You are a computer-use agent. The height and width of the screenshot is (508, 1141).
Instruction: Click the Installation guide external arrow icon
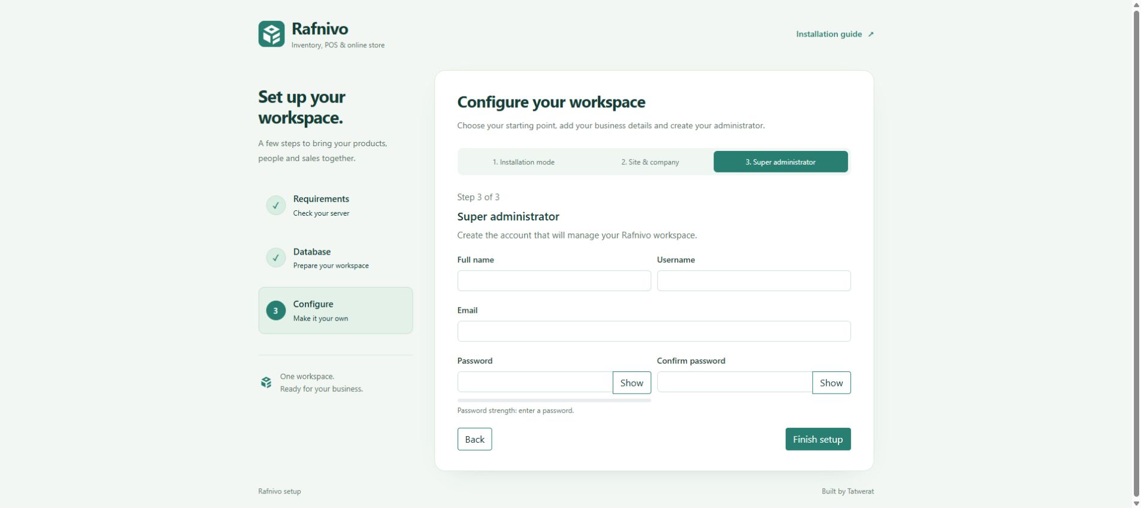(x=871, y=34)
